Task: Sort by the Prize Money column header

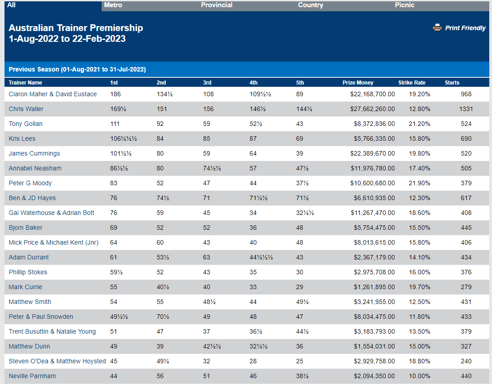Action: click(358, 83)
